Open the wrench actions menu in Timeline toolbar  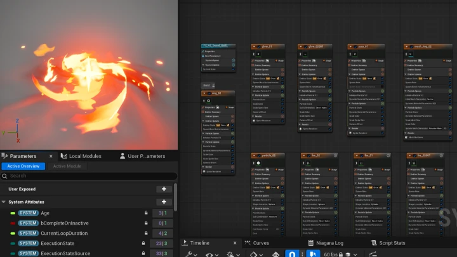(x=190, y=254)
